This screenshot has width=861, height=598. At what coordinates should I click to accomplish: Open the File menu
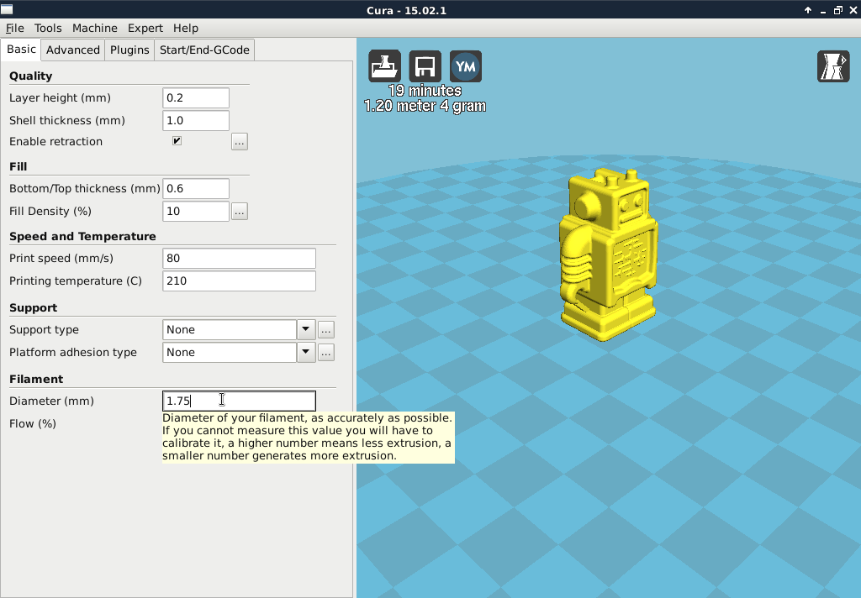(14, 28)
